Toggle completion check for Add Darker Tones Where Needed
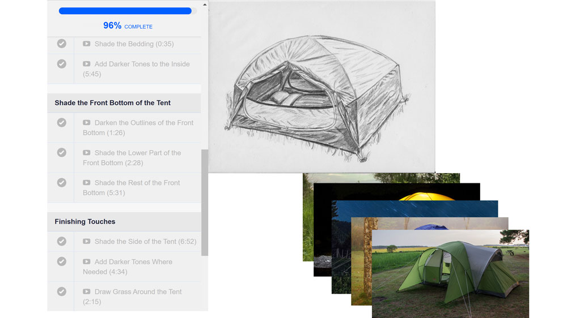This screenshot has width=567, height=318. 61,261
